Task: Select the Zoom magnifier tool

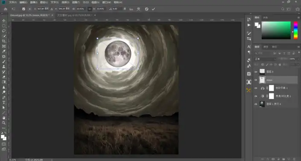Action: tap(4, 123)
